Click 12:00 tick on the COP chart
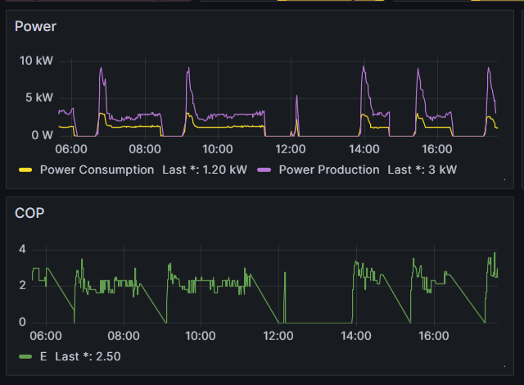524x385 pixels. pos(278,336)
